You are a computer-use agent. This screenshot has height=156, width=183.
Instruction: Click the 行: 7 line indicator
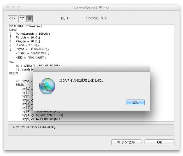(65, 18)
